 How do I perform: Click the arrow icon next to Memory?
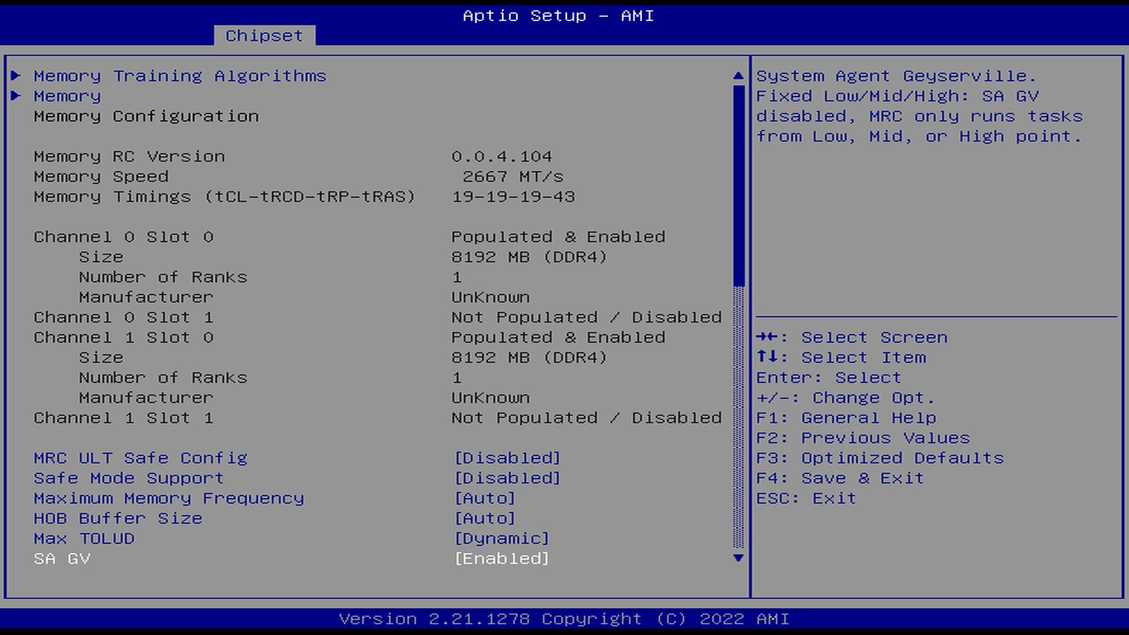click(x=16, y=95)
